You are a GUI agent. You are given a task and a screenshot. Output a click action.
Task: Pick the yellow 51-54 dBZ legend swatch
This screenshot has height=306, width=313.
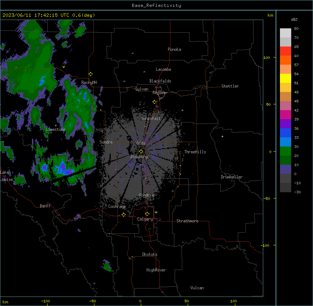tap(285, 78)
